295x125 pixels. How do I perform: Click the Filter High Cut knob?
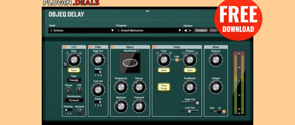pos(98,60)
